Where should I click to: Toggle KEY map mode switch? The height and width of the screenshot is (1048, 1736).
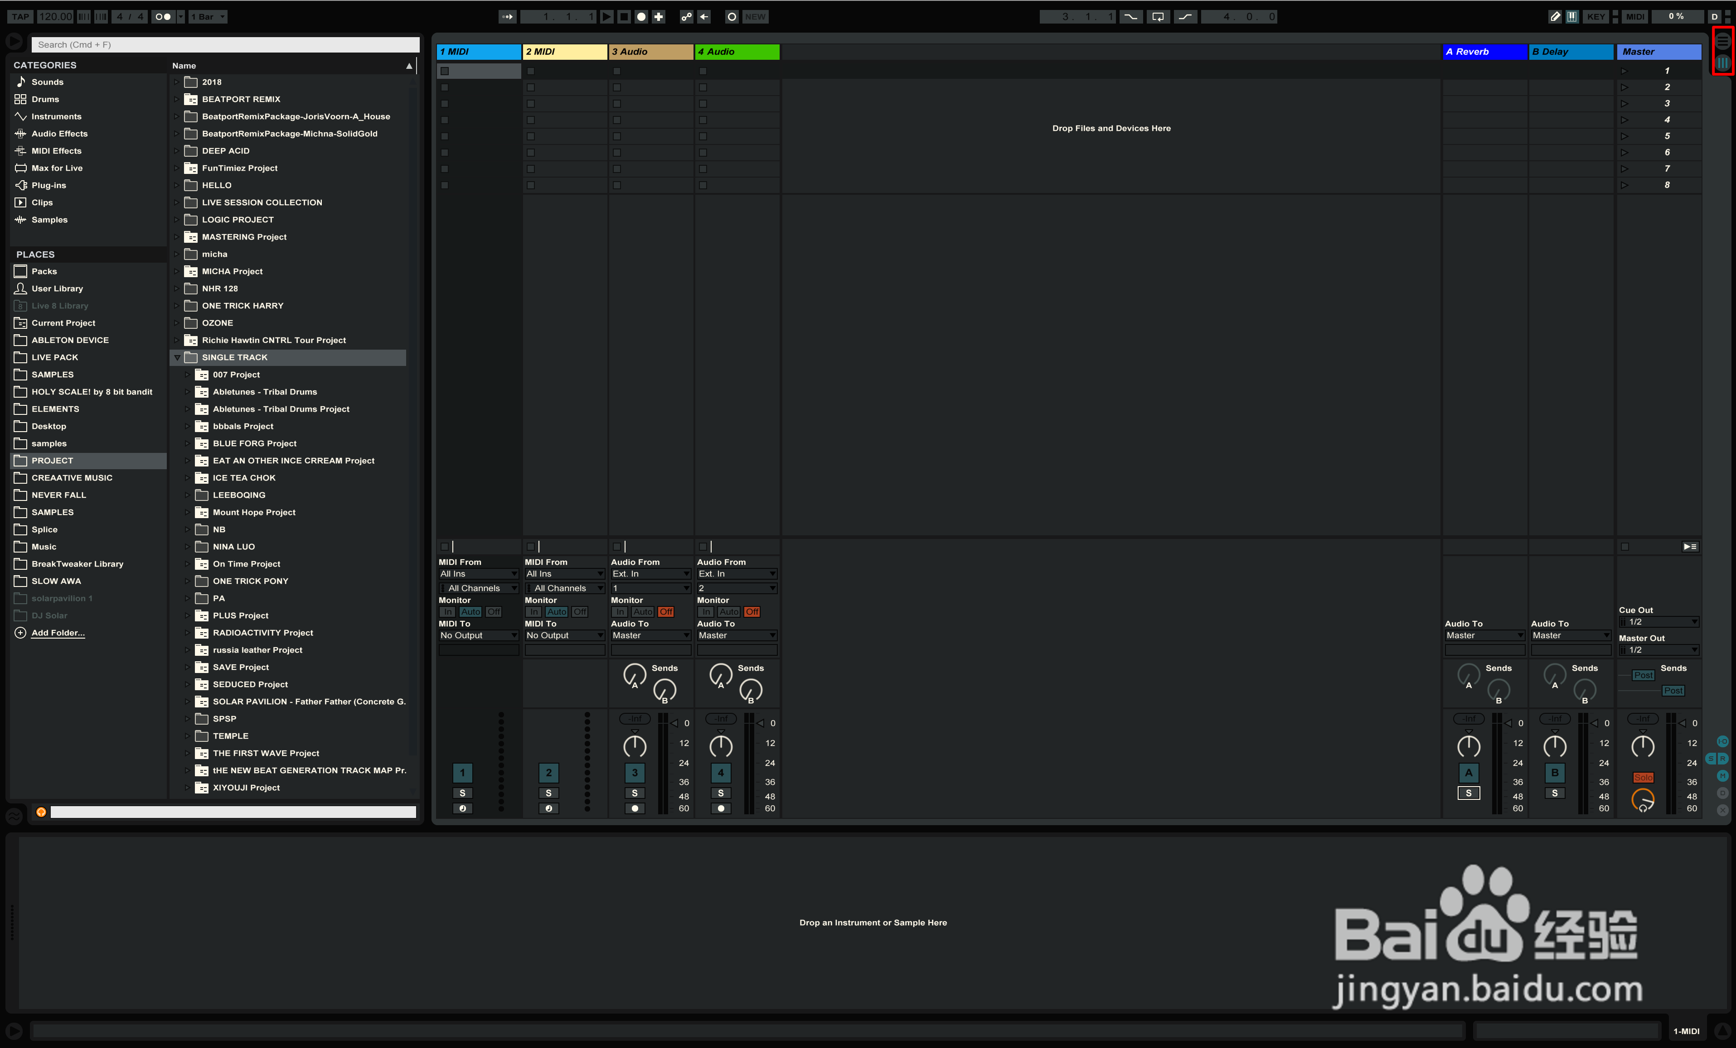1596,16
